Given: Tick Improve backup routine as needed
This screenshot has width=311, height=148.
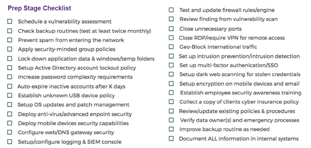Looking at the screenshot, I should click(171, 129).
